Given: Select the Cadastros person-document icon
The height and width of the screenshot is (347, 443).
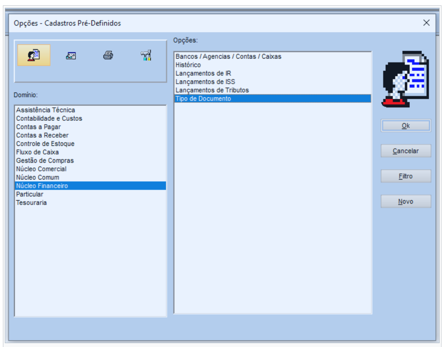Looking at the screenshot, I should [34, 55].
